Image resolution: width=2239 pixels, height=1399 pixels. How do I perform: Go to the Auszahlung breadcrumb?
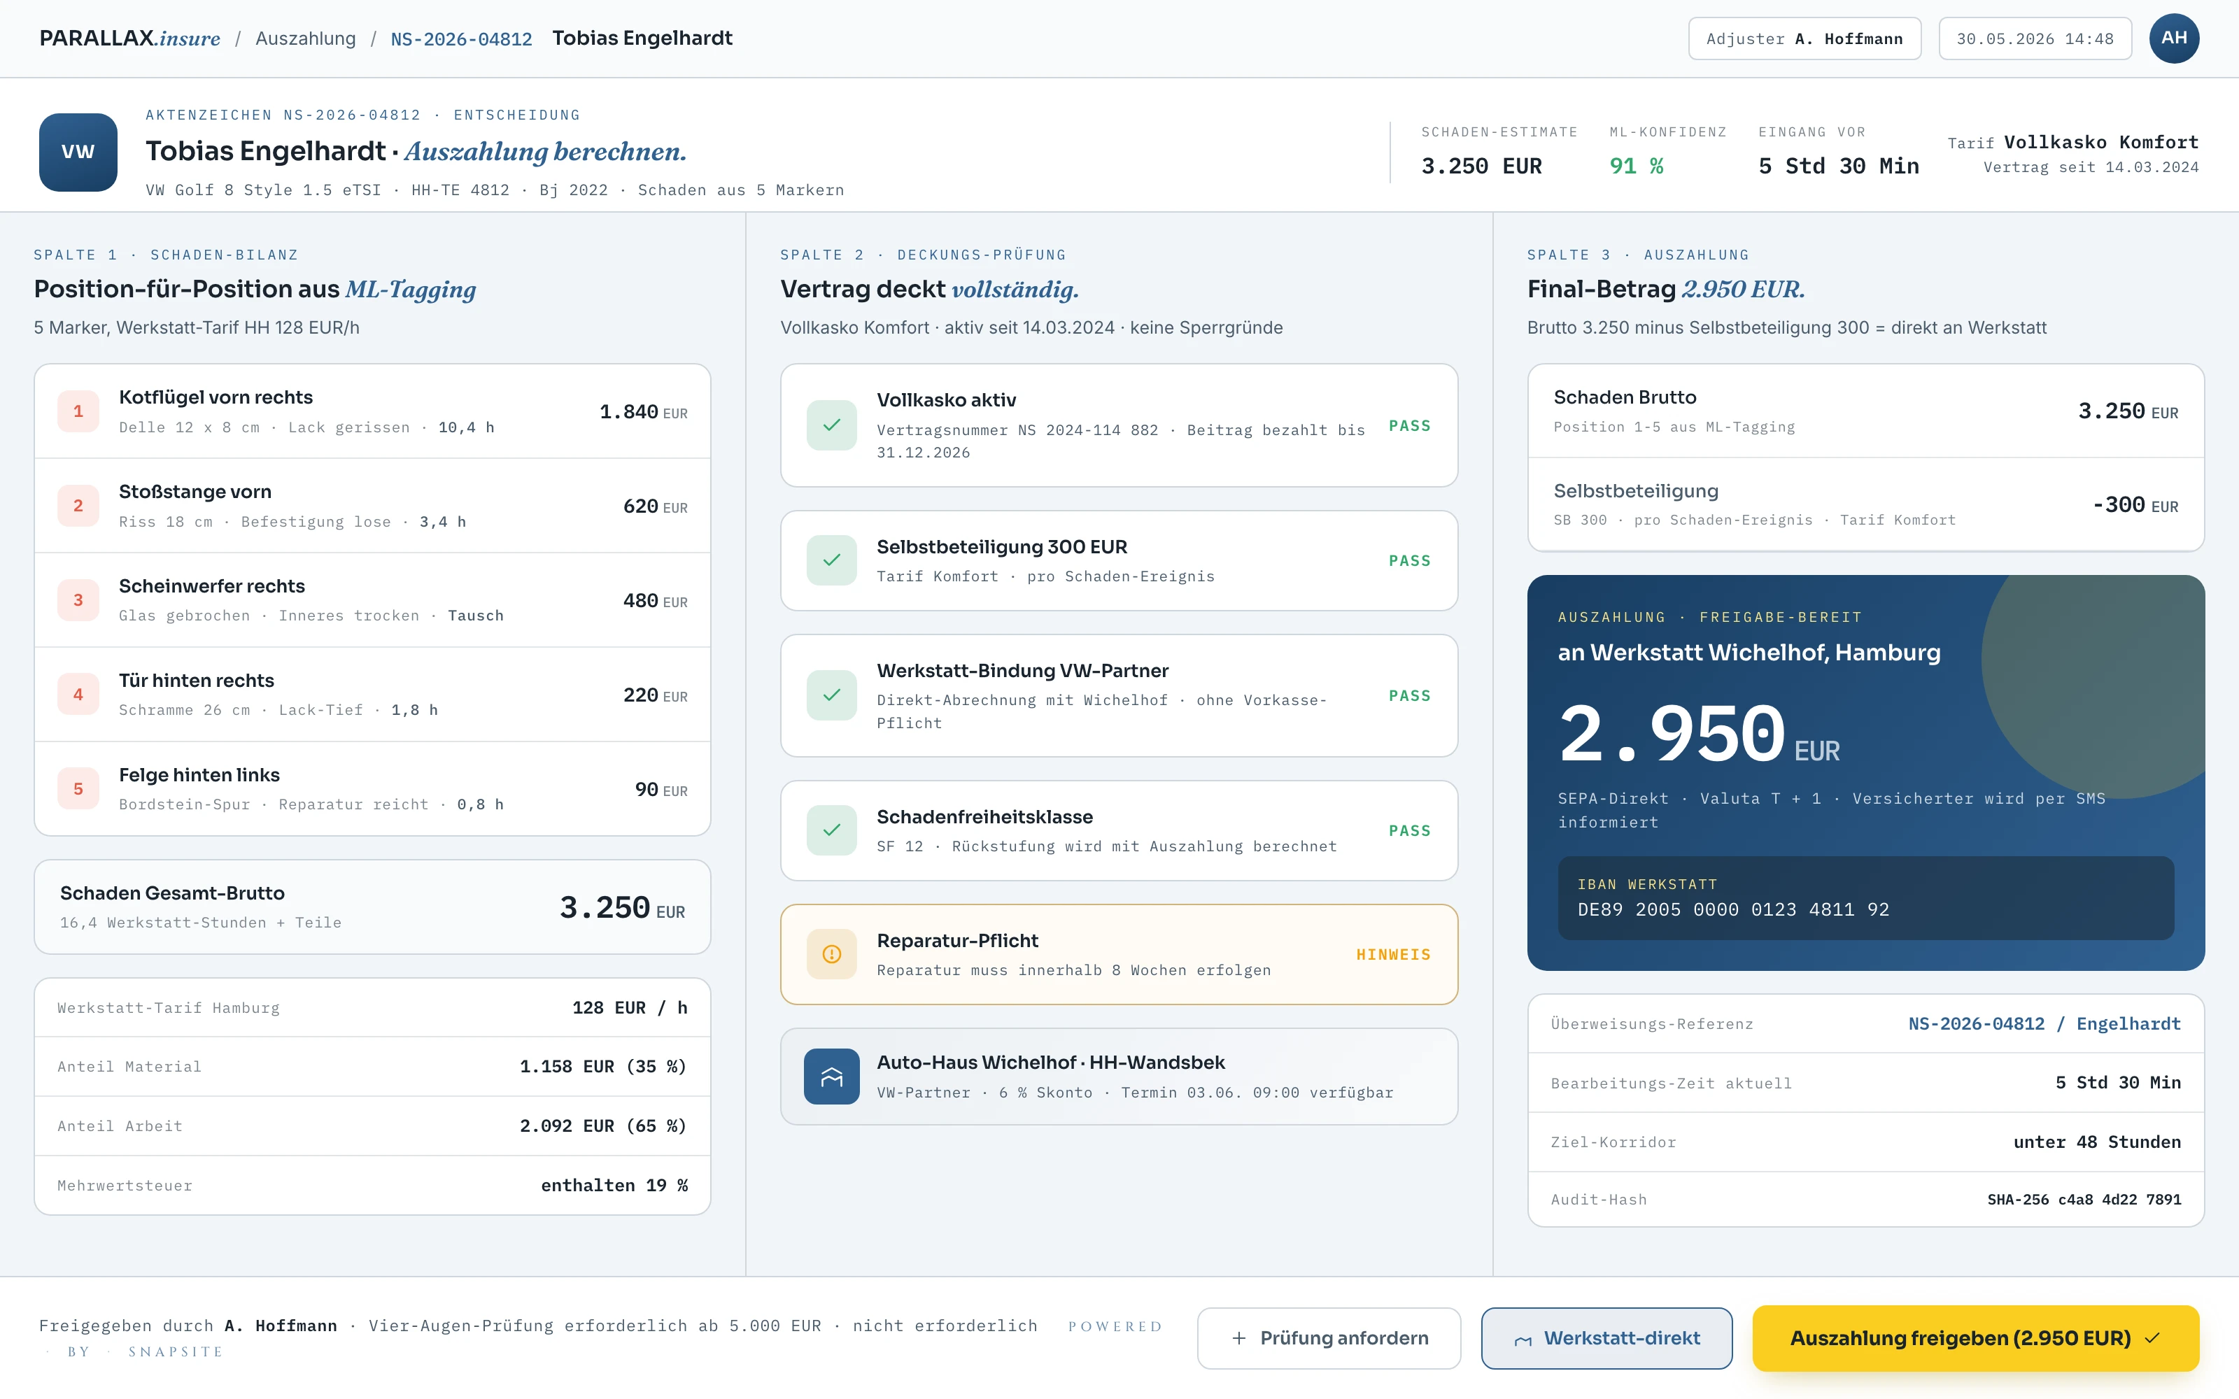click(305, 38)
